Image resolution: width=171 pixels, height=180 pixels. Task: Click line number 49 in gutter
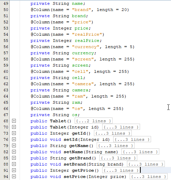(x=6, y=3)
